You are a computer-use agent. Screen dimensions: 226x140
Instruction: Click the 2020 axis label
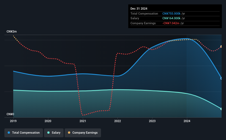pos(48,121)
